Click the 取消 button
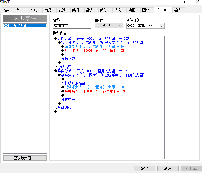 (168, 168)
